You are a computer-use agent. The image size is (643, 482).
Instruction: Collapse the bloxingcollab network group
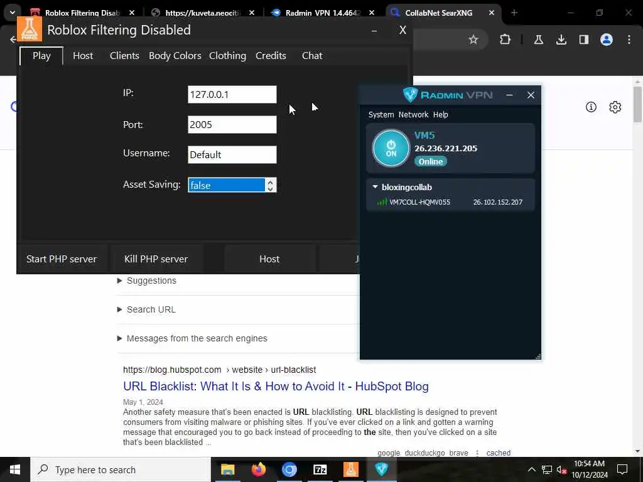[375, 187]
